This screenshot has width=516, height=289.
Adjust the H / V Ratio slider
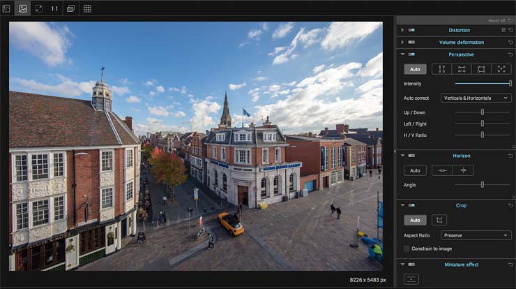pos(483,135)
